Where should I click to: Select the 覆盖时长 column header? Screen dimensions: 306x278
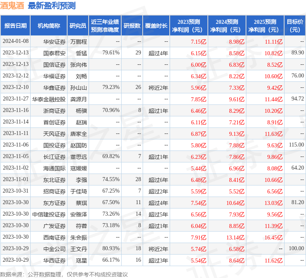point(156,25)
